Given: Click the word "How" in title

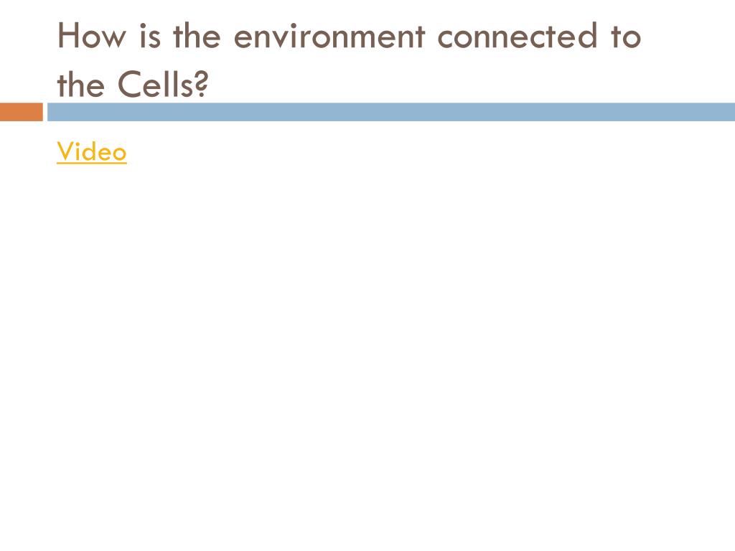Looking at the screenshot, I should pyautogui.click(x=92, y=36).
